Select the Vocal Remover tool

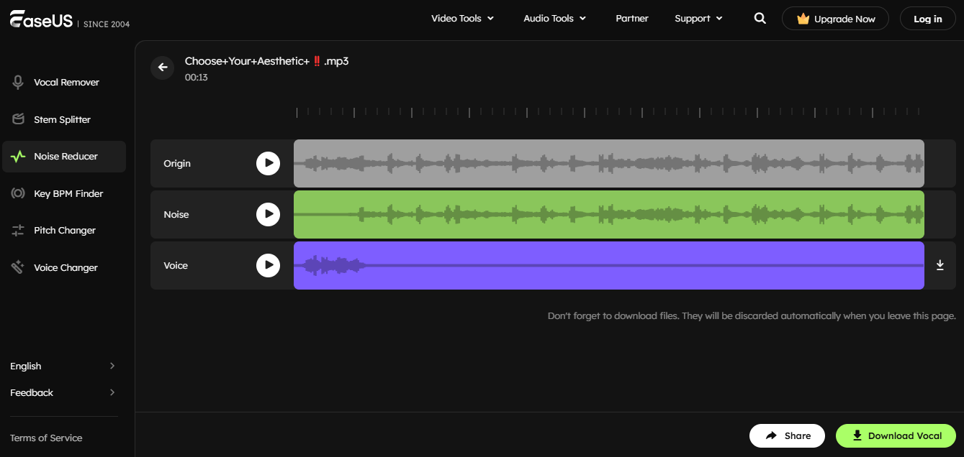66,82
